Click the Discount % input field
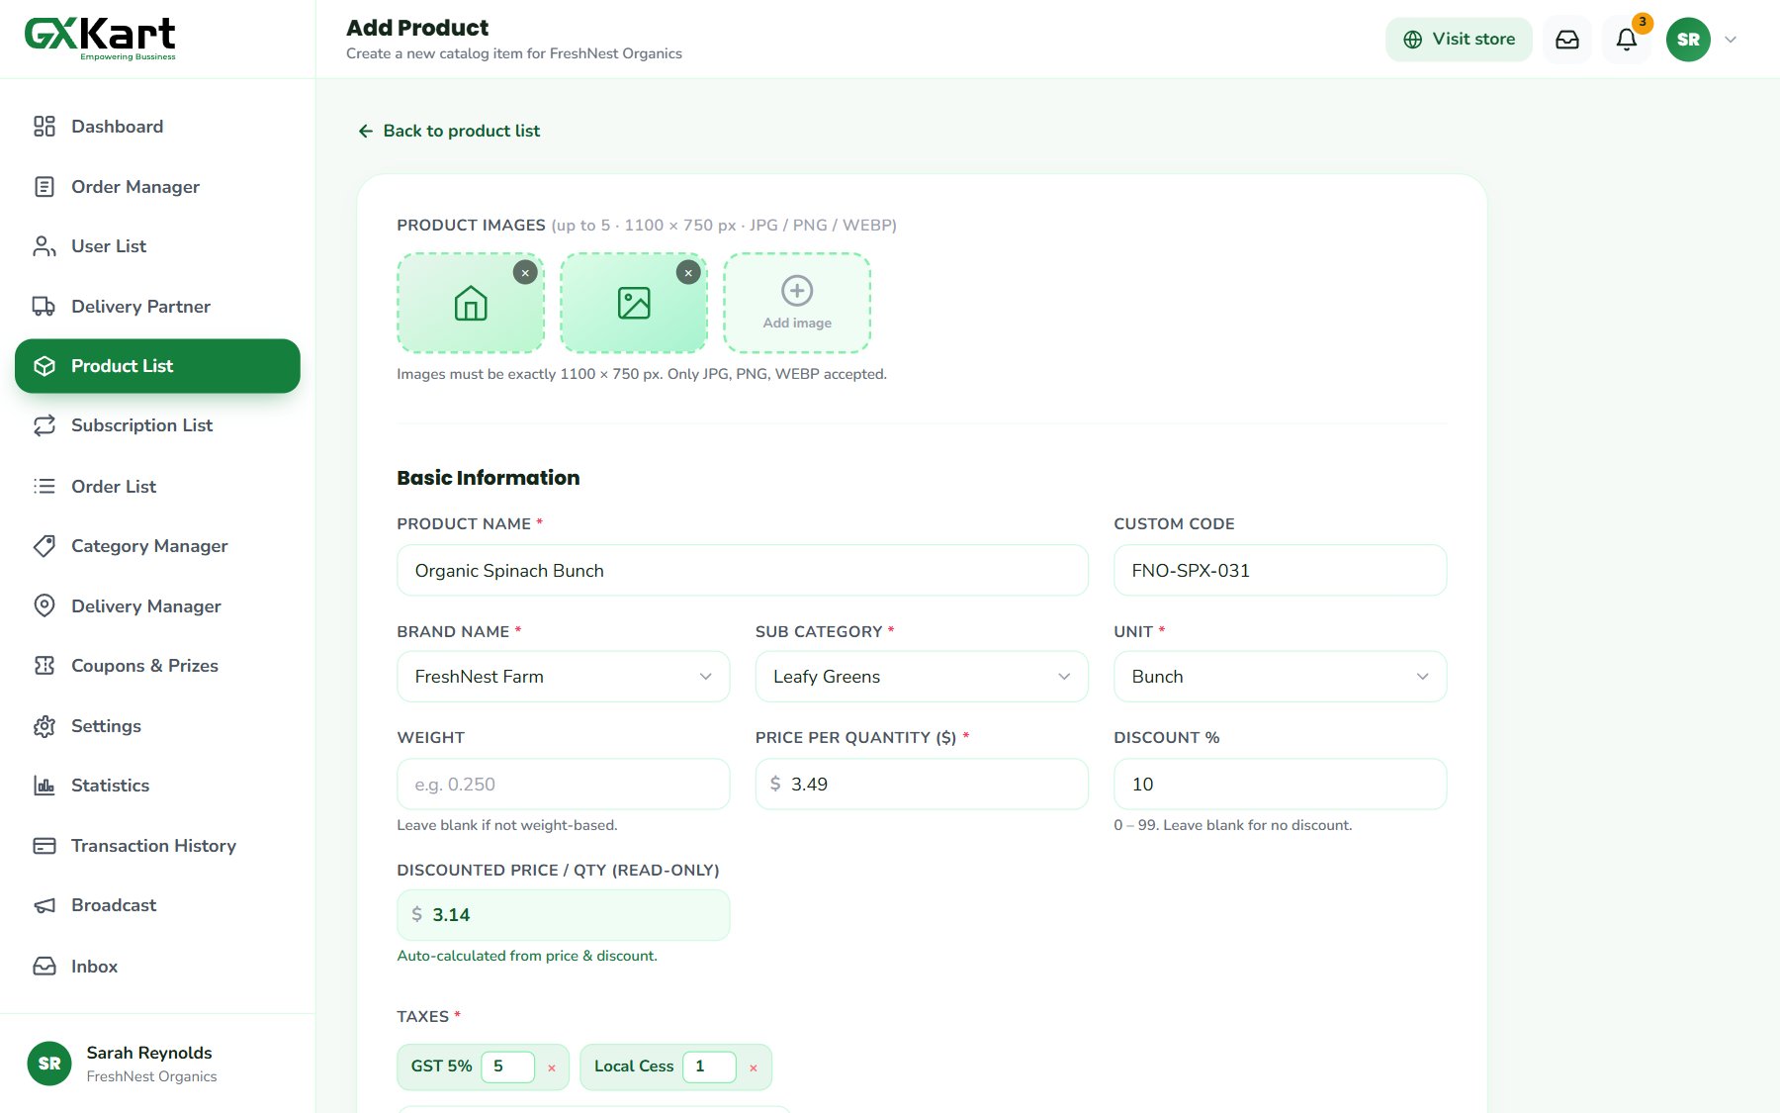 (1281, 785)
